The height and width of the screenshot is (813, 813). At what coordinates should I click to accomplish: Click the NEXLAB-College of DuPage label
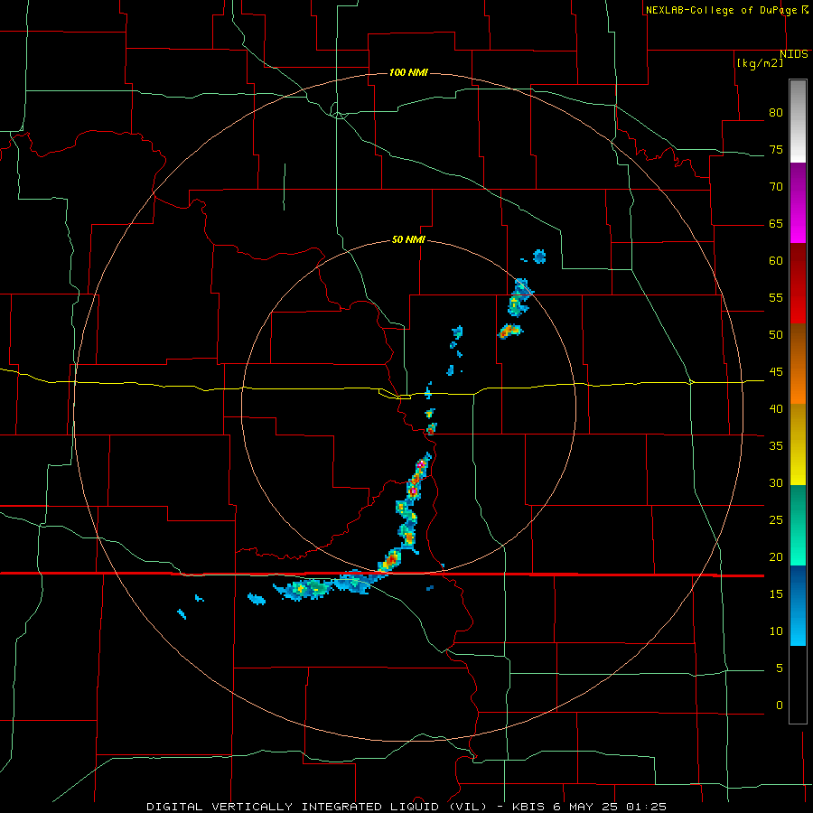point(721,10)
